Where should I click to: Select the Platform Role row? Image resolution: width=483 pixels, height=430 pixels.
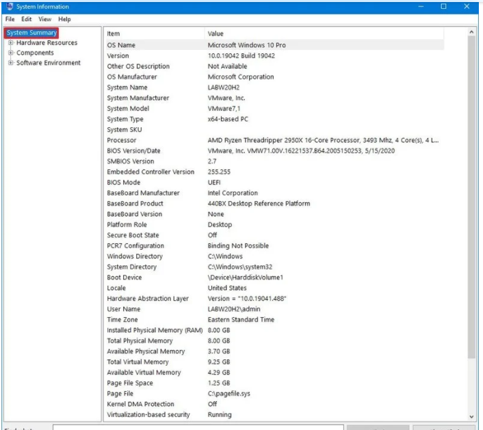(x=274, y=225)
